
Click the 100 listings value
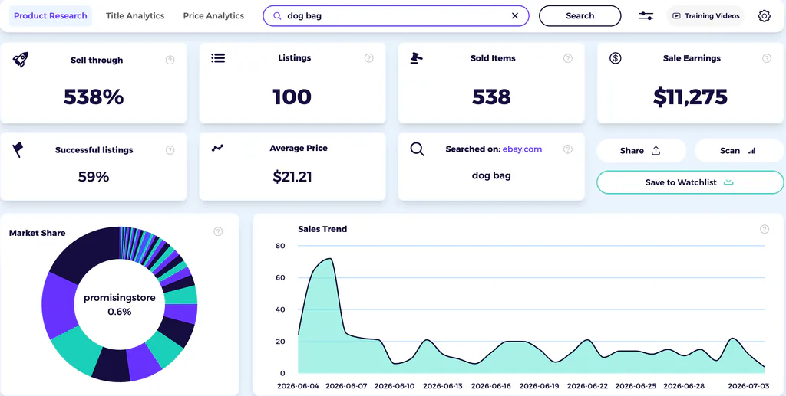point(292,97)
